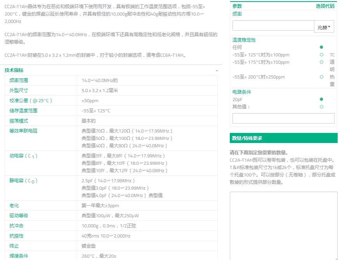
Task: Select the -55至+200°C ±250ppm radio option
Action: pyautogui.click(x=321, y=77)
